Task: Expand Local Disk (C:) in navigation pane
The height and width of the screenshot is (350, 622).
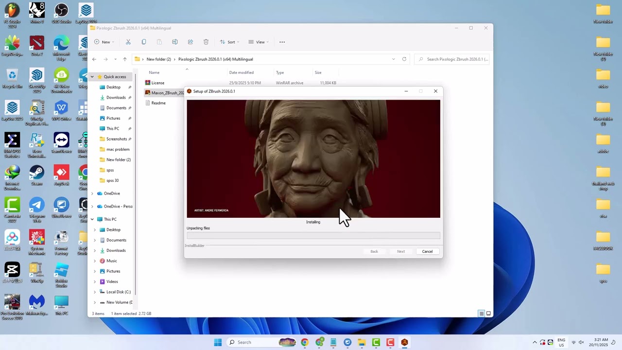Action: click(95, 292)
